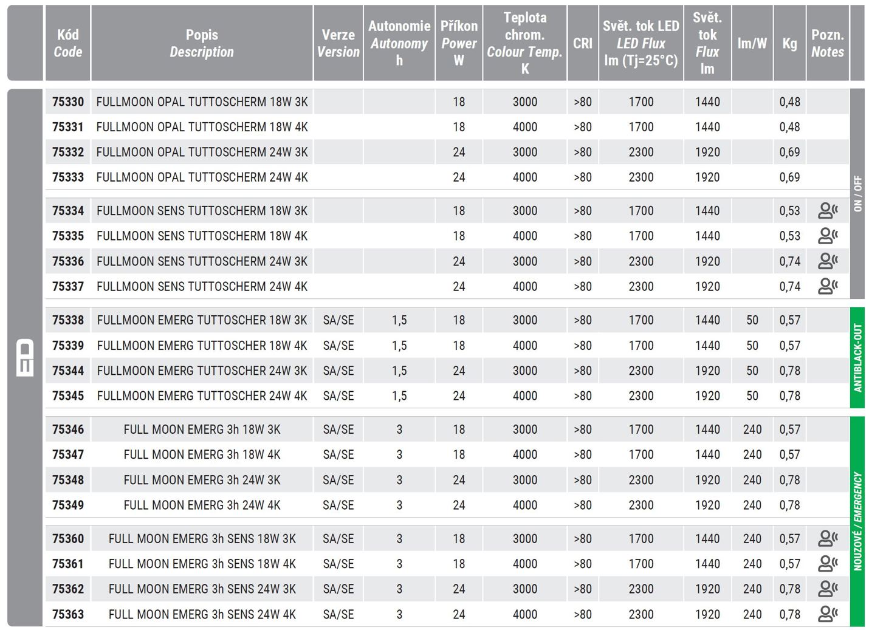Click the sensor icon in row 75334
The height and width of the screenshot is (630, 869).
click(828, 211)
